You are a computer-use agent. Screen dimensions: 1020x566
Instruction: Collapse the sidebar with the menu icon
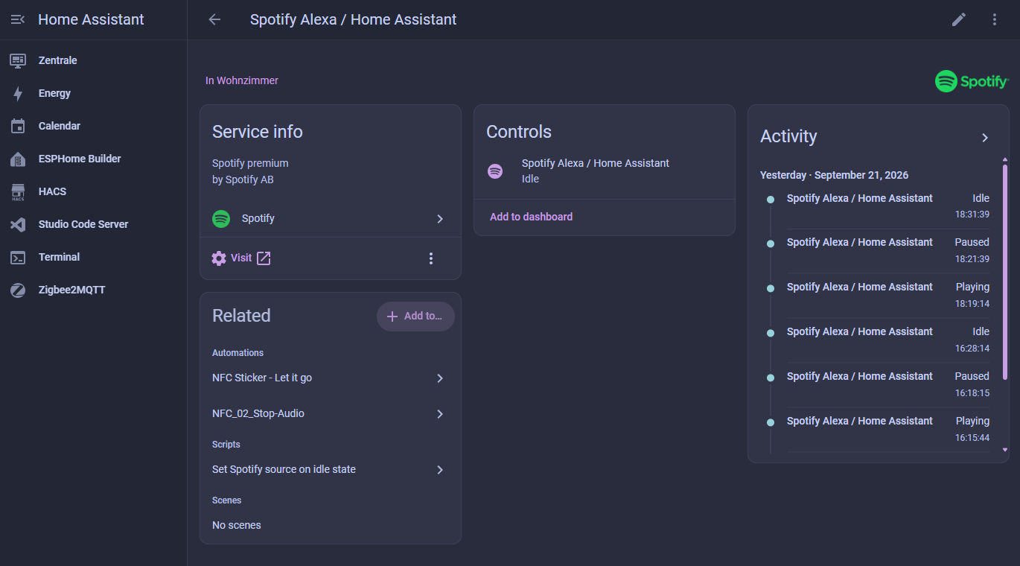click(x=18, y=19)
